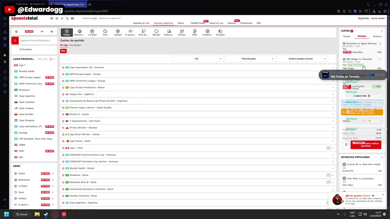Select the Baloncesto sport icon

point(79,33)
